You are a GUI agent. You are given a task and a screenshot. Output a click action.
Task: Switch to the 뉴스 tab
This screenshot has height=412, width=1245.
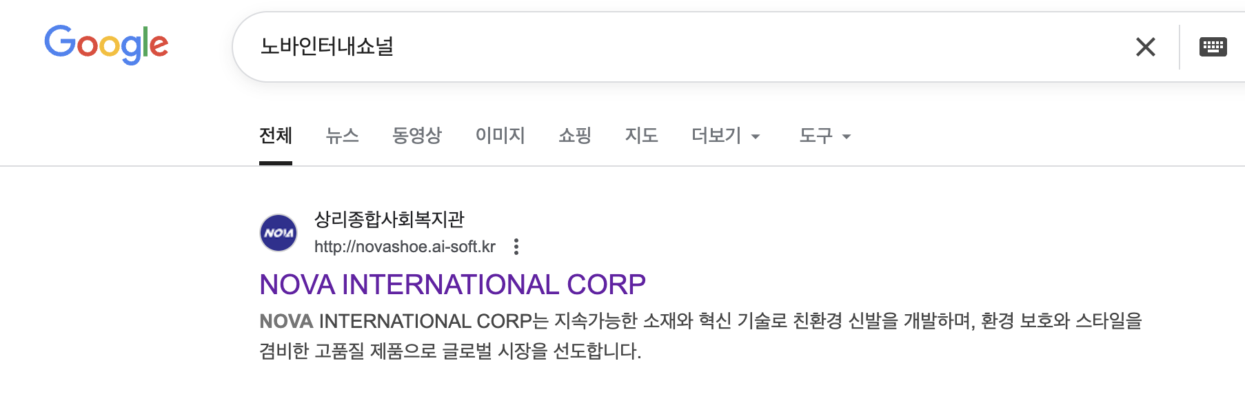coord(342,135)
